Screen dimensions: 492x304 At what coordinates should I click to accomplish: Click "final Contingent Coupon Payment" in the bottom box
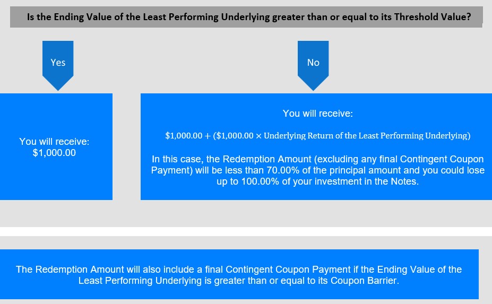(278, 269)
